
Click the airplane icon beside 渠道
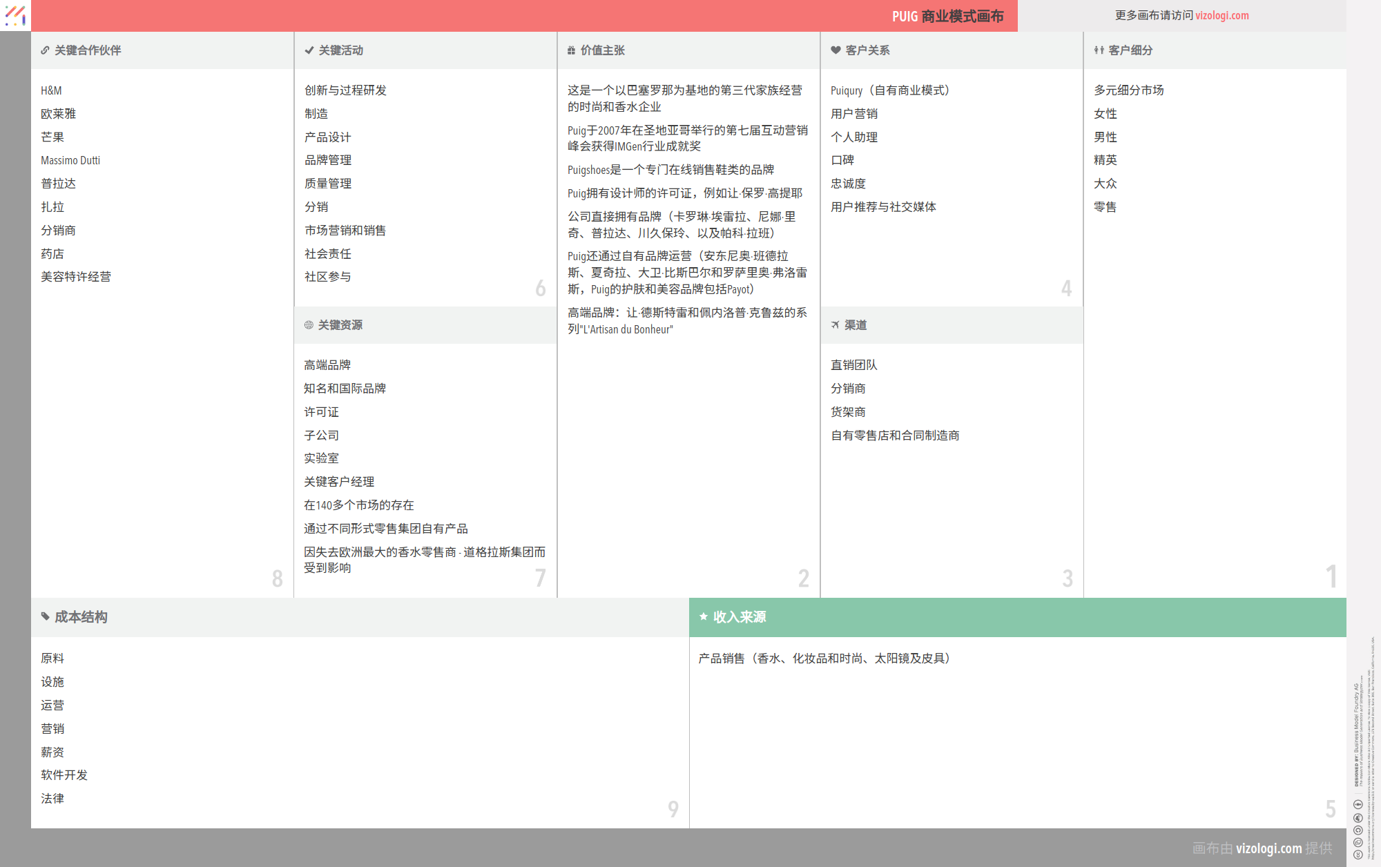tap(836, 325)
